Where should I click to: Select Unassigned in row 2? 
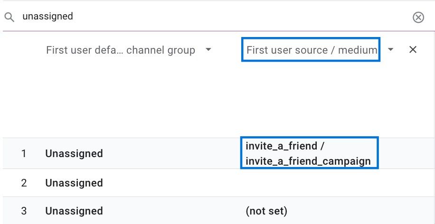[x=74, y=183]
